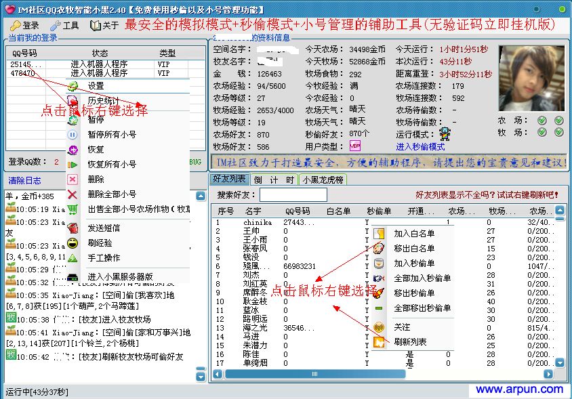Click the heart icon in title bar
Screen dimensions: 572x399
click(10, 9)
